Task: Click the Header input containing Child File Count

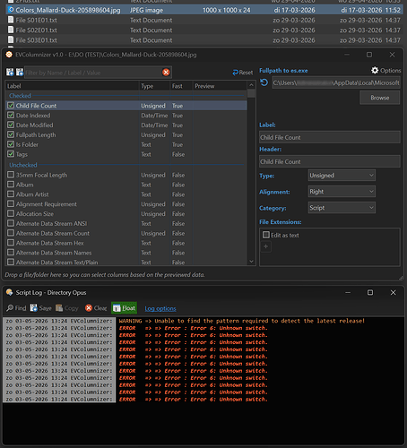Action: (x=330, y=161)
